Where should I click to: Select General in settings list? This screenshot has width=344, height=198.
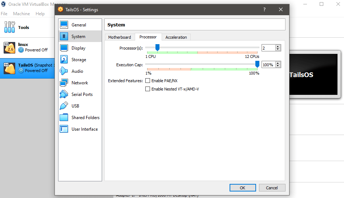pyautogui.click(x=80, y=25)
